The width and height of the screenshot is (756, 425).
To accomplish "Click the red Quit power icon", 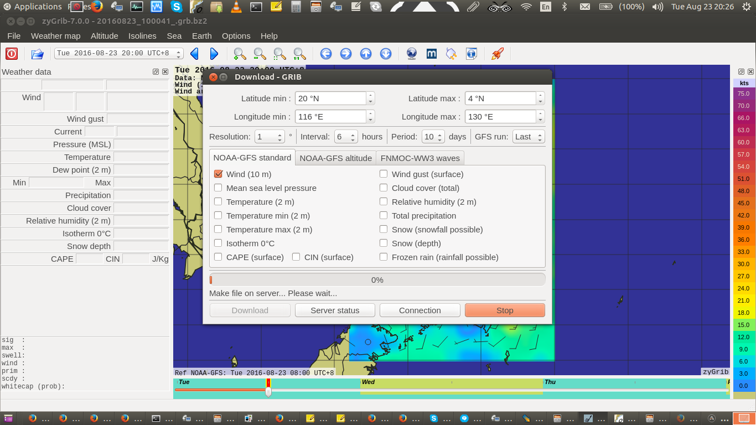I will [x=12, y=54].
